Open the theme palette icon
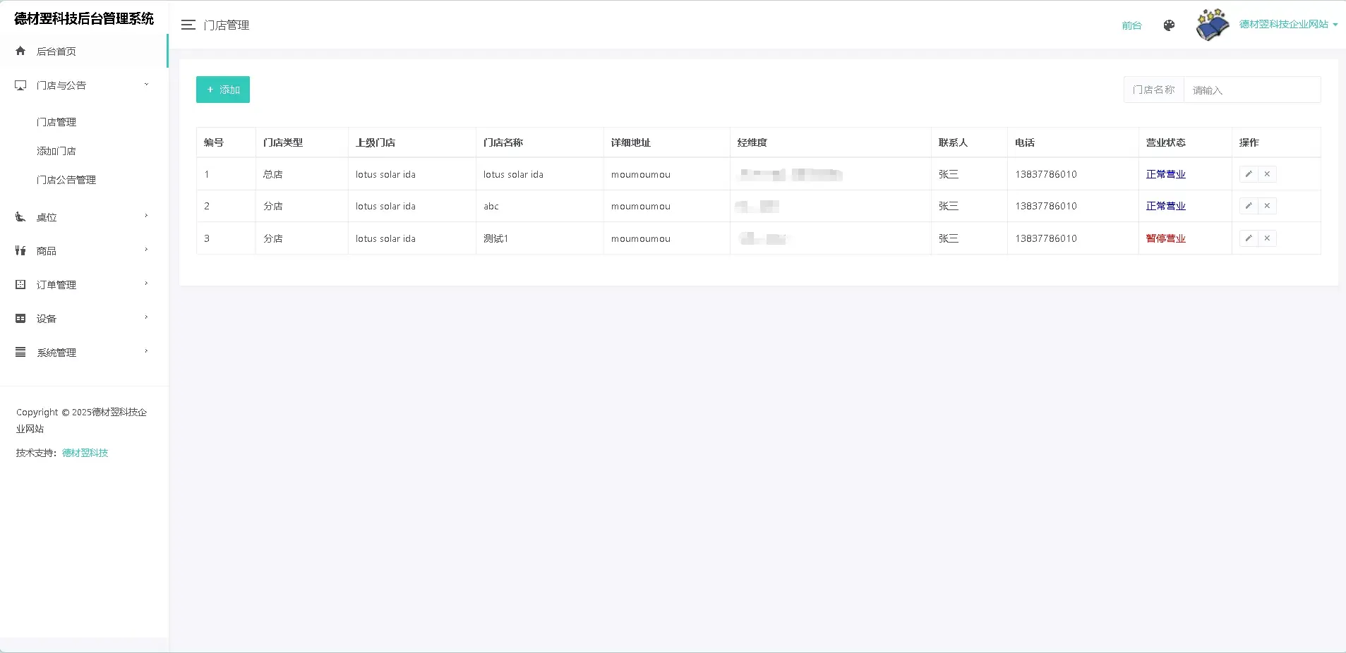The height and width of the screenshot is (653, 1346). 1169,25
